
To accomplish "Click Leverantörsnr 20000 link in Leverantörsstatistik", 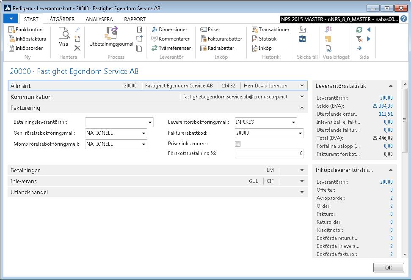I will (x=386, y=98).
